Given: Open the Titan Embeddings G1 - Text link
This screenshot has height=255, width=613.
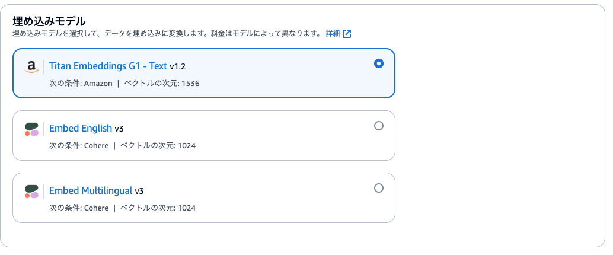Looking at the screenshot, I should click(x=108, y=66).
